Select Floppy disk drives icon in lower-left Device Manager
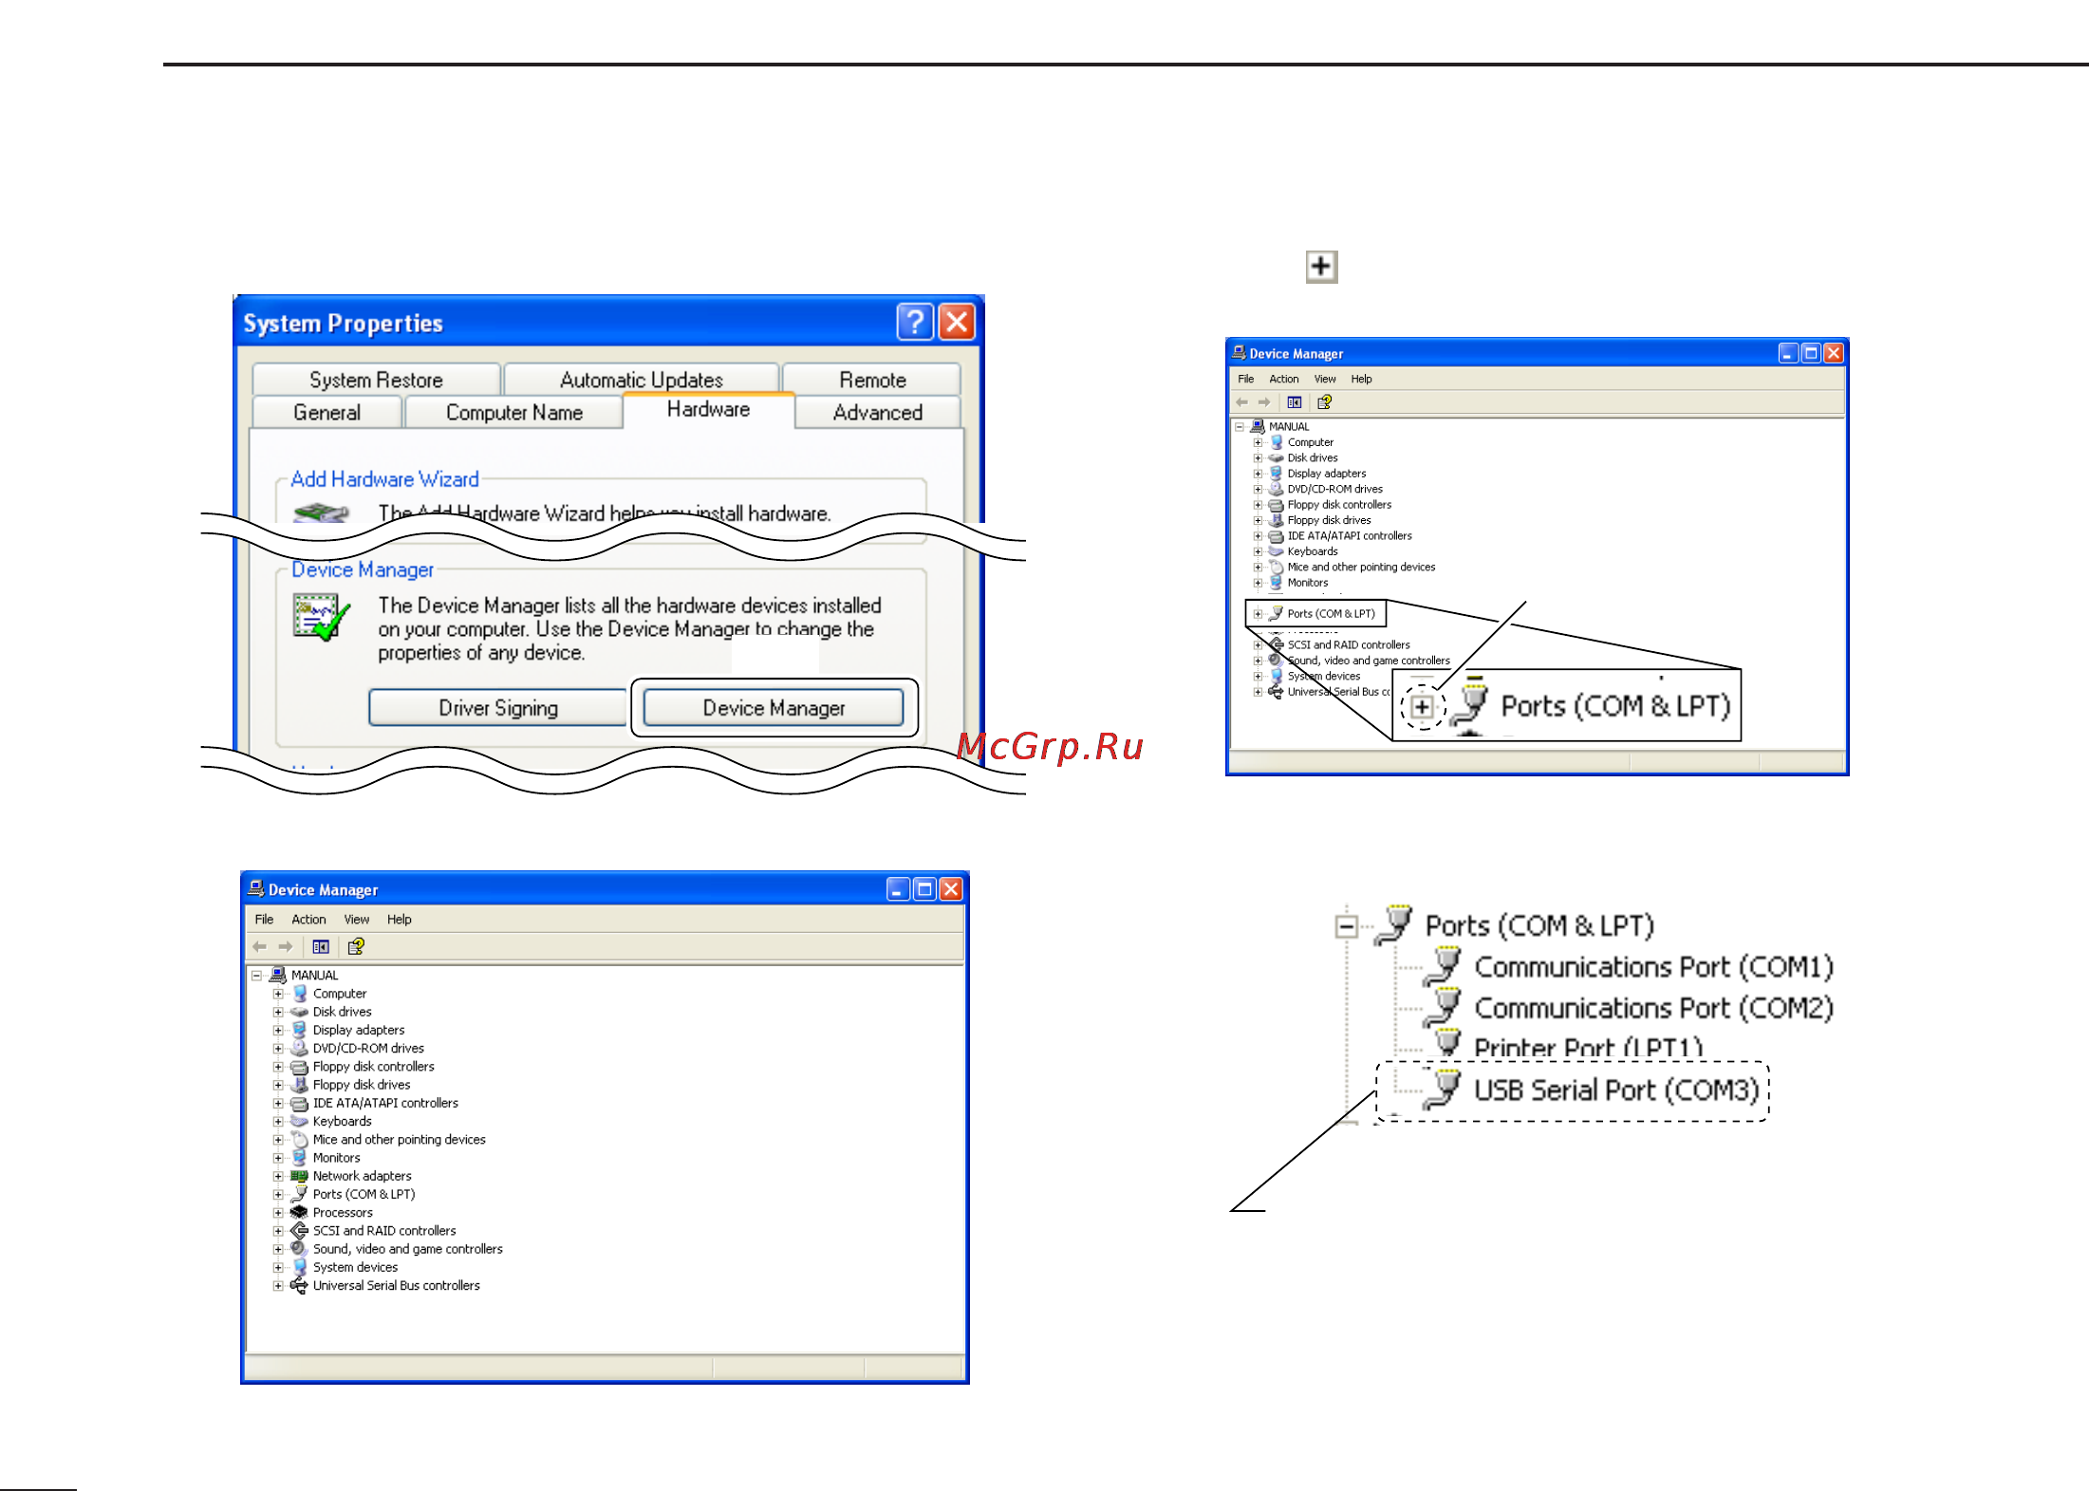Image resolution: width=2089 pixels, height=1491 pixels. point(299,1085)
